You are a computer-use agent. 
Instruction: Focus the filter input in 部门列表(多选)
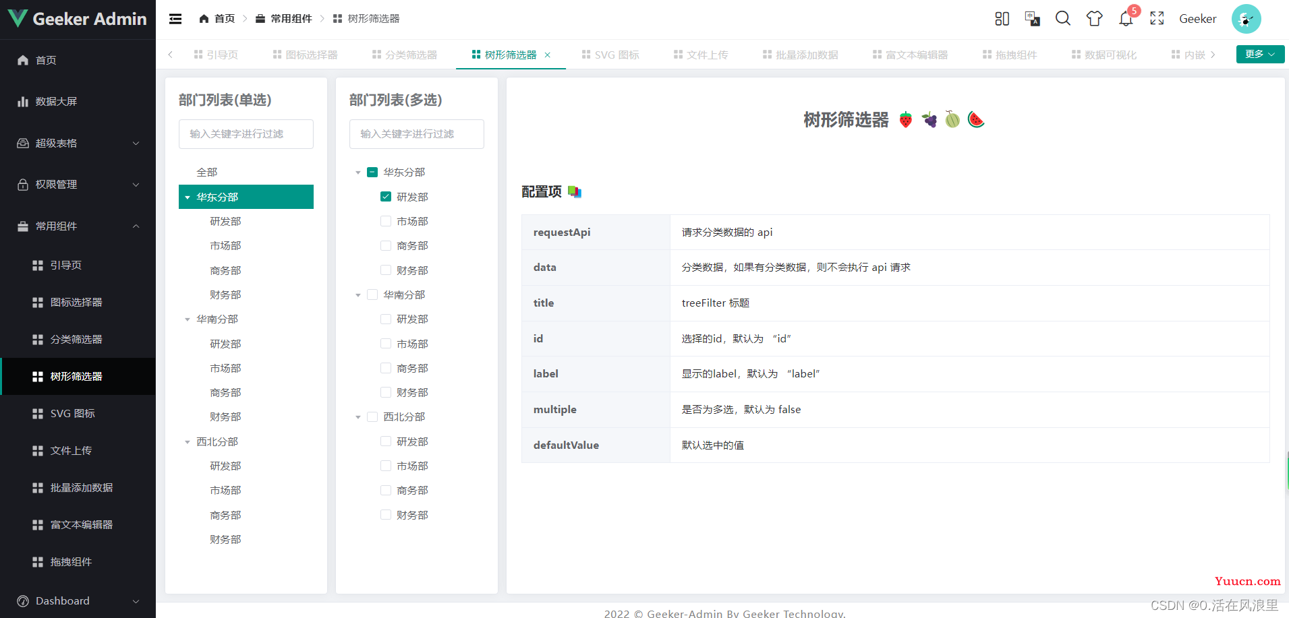(x=417, y=134)
